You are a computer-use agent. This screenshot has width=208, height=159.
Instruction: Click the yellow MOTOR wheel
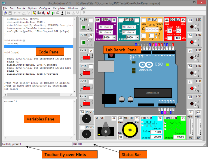pyautogui.click(x=130, y=130)
